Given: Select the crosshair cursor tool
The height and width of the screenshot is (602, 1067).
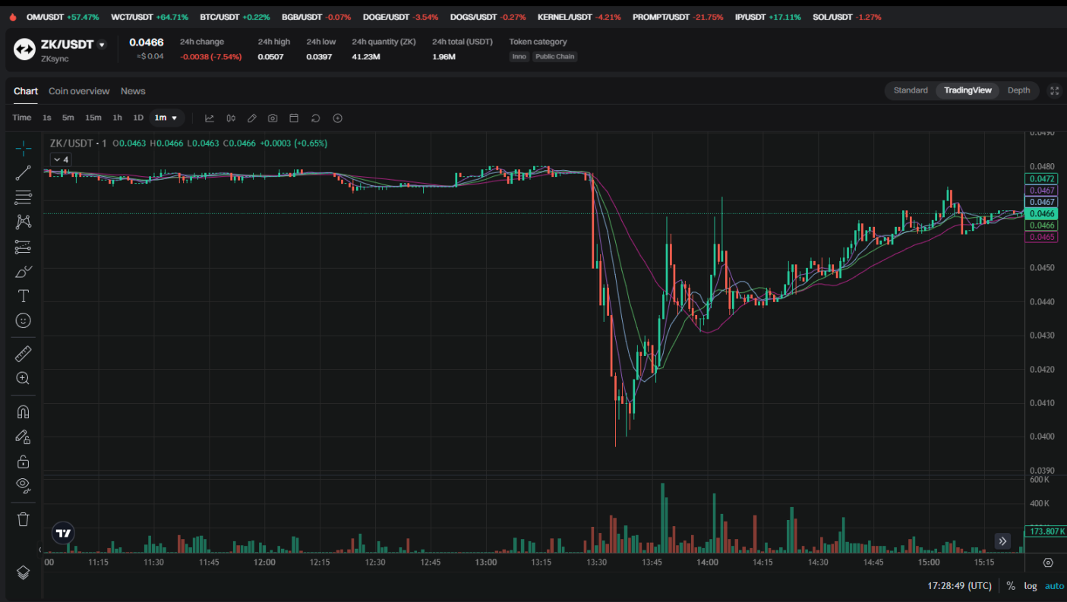Looking at the screenshot, I should click(x=23, y=148).
